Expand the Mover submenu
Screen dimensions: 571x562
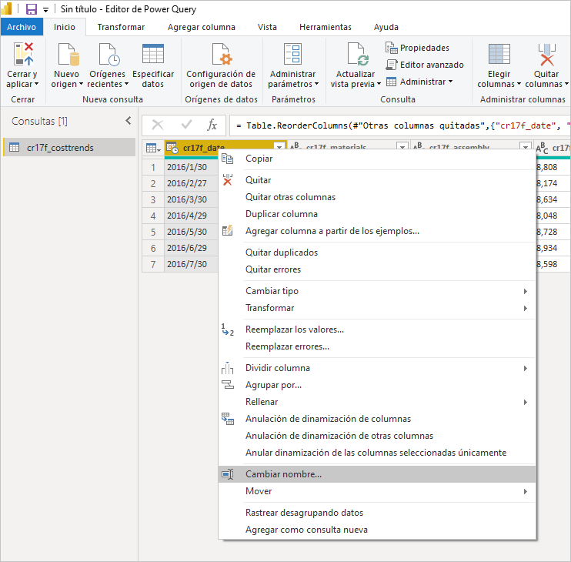(x=376, y=491)
